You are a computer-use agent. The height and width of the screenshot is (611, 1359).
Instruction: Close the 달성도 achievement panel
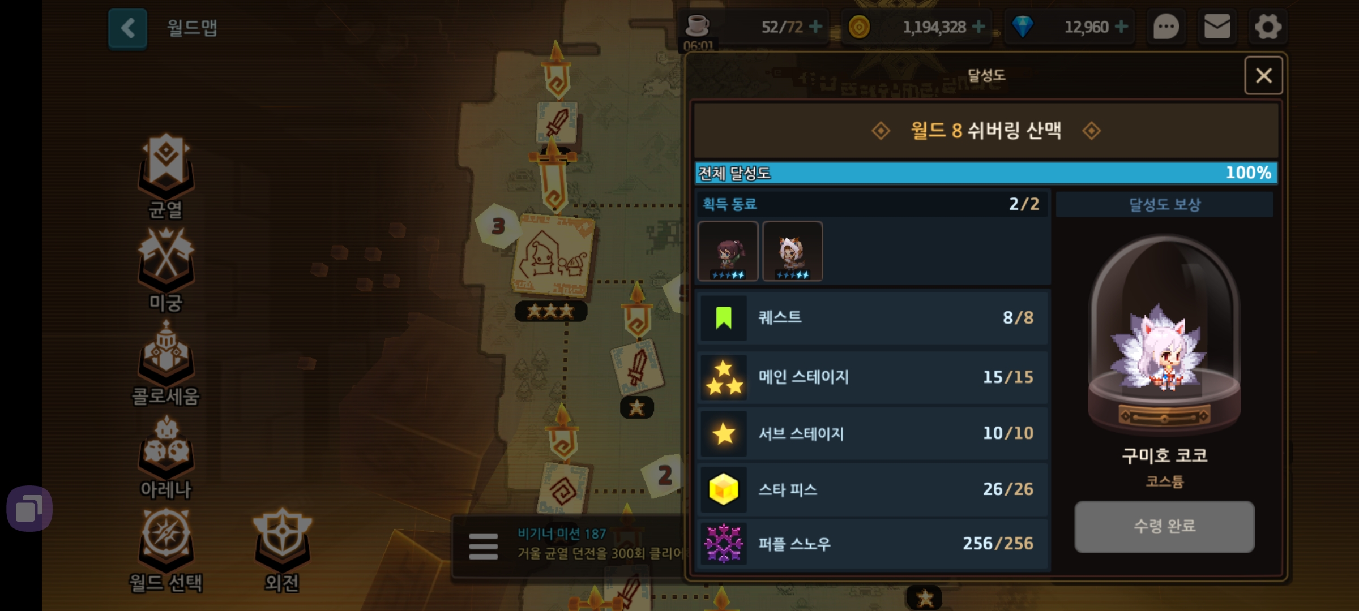(x=1263, y=76)
